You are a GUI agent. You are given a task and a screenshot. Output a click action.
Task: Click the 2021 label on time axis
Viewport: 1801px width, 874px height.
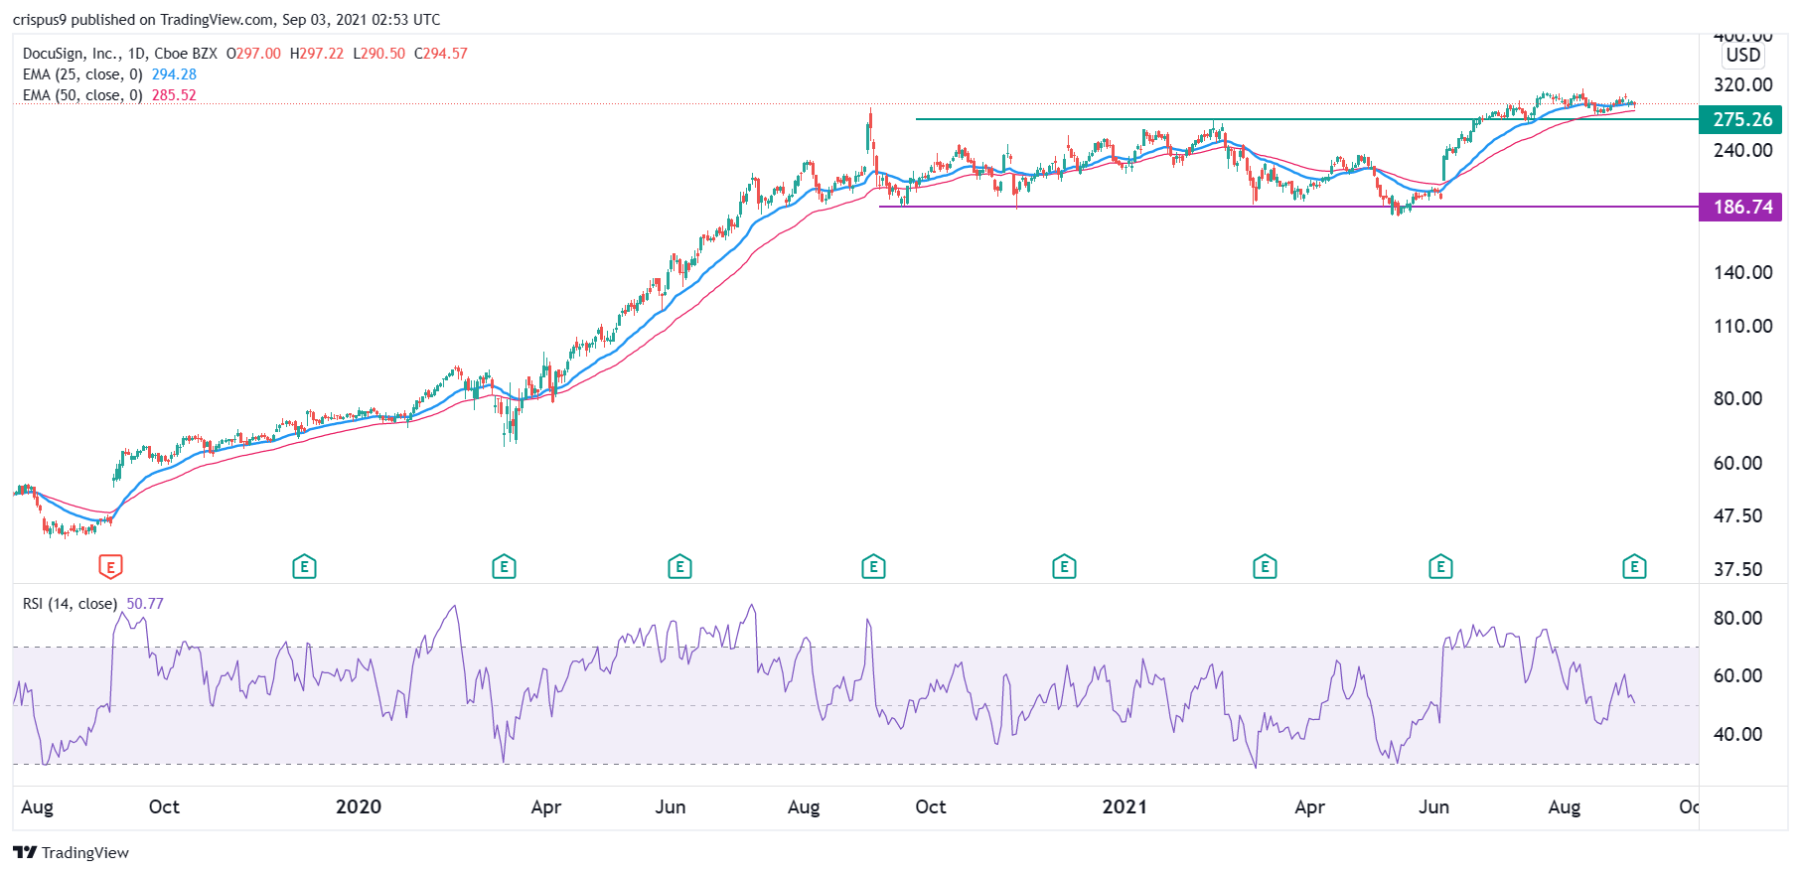coord(1125,806)
